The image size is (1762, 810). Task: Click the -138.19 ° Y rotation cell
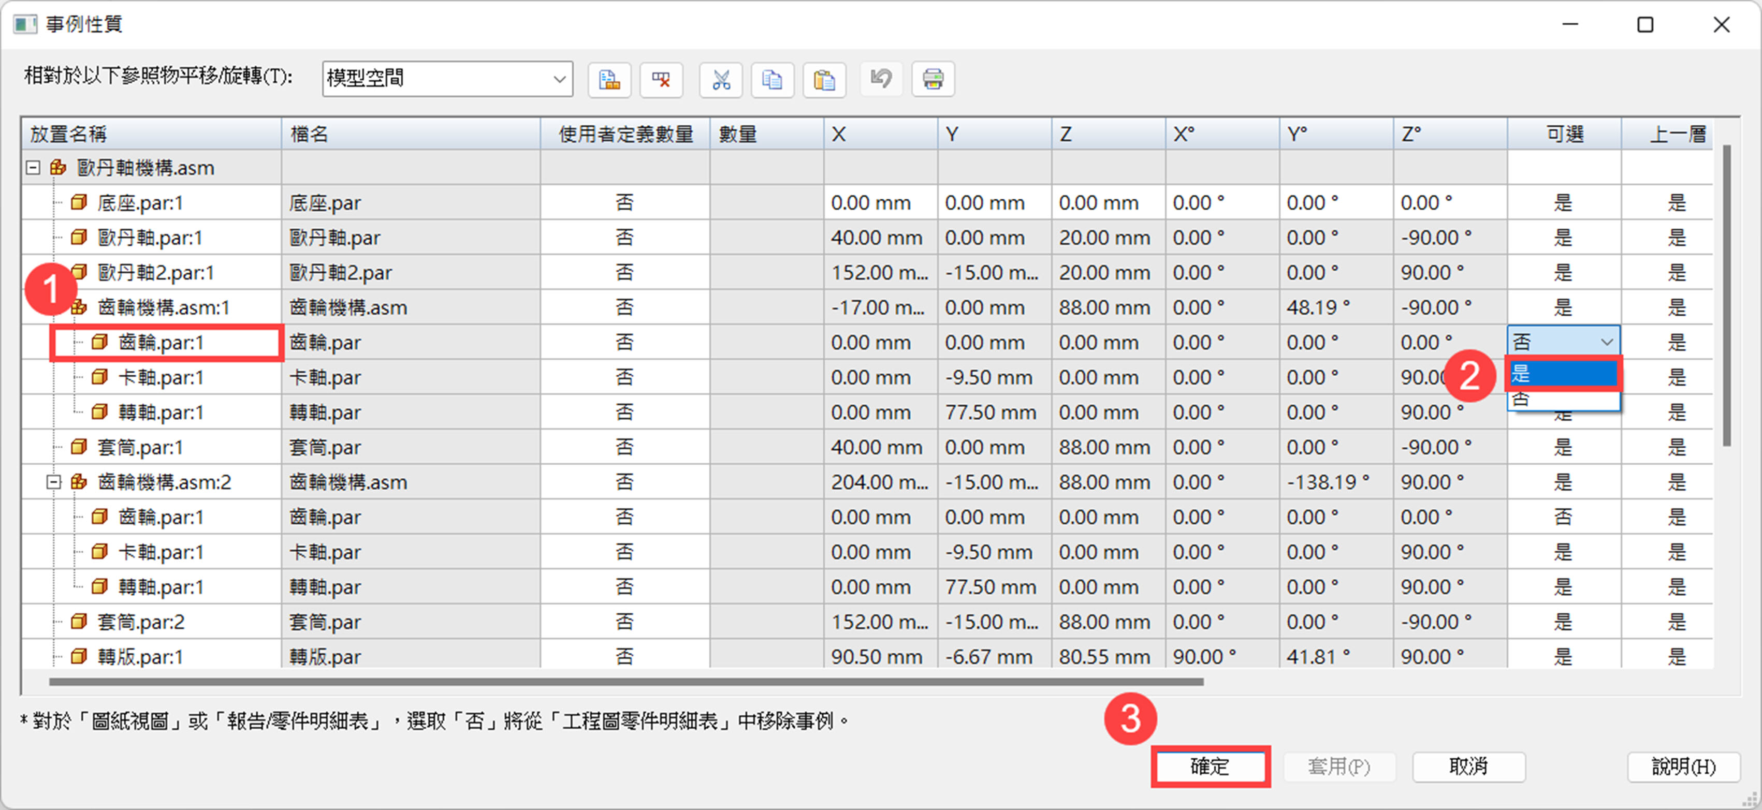pos(1336,482)
